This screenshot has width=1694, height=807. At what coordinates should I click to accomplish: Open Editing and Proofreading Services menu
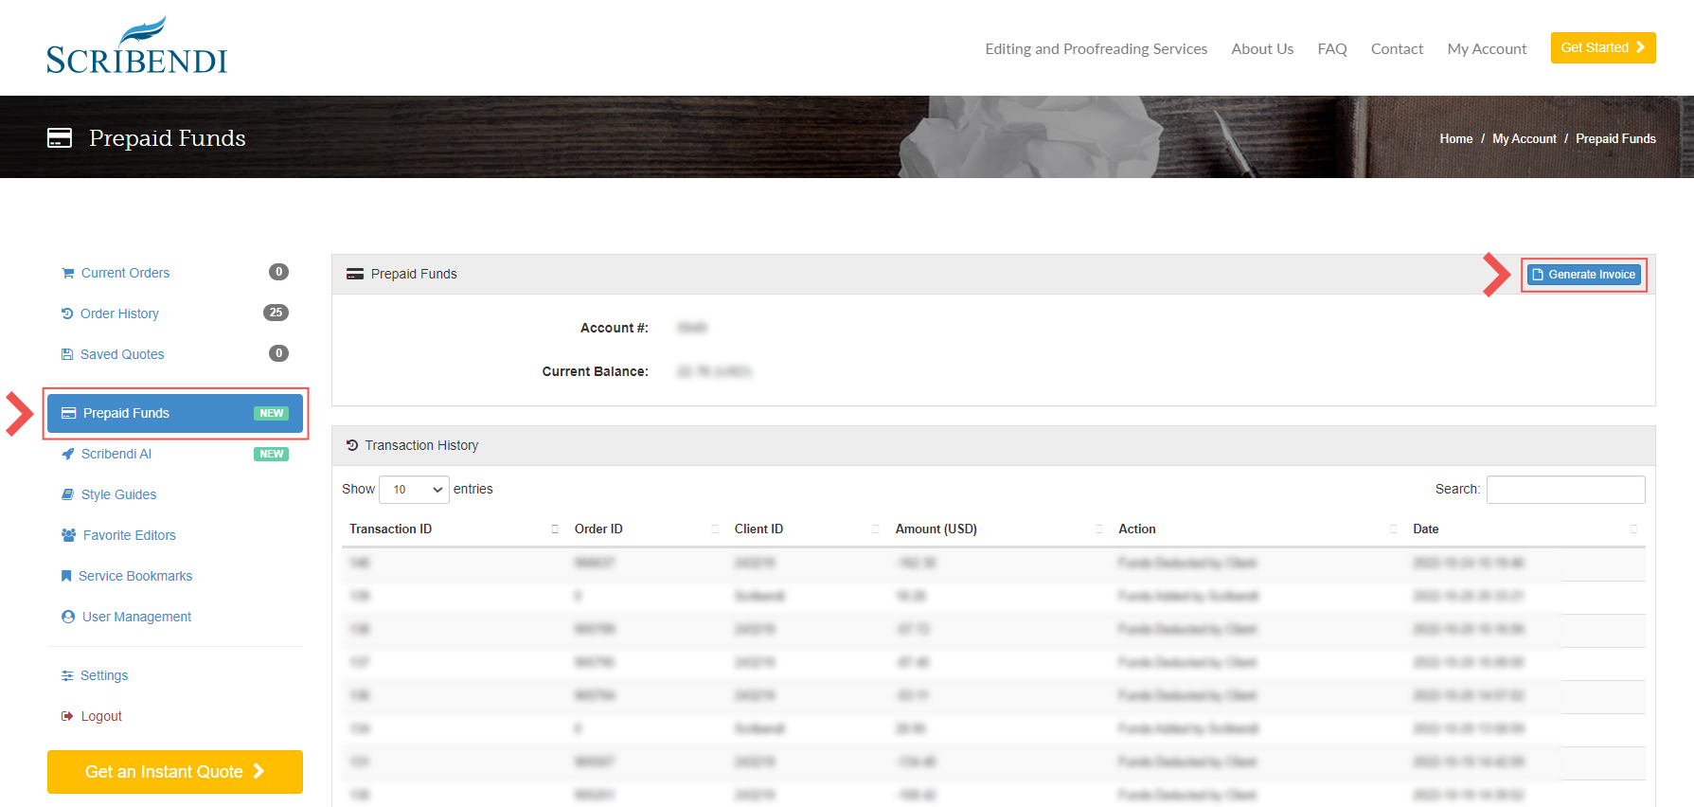coord(1096,49)
